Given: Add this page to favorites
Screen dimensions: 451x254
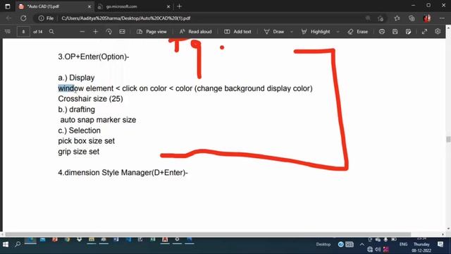Looking at the screenshot, I should (381, 18).
